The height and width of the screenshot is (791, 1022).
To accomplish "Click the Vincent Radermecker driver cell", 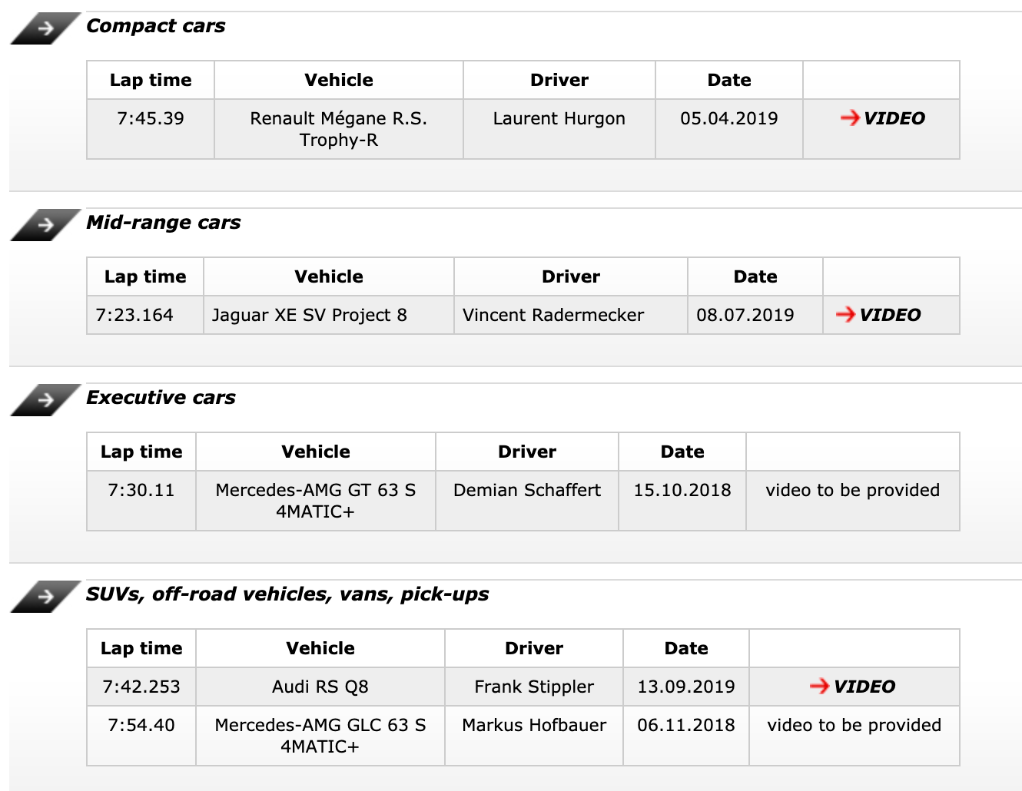I will [553, 315].
